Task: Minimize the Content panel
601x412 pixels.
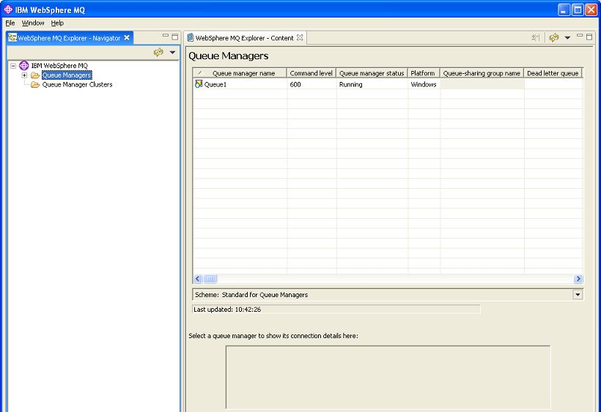Action: pos(580,36)
